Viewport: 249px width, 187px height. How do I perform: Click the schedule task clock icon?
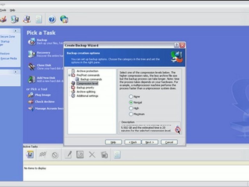[80, 154]
